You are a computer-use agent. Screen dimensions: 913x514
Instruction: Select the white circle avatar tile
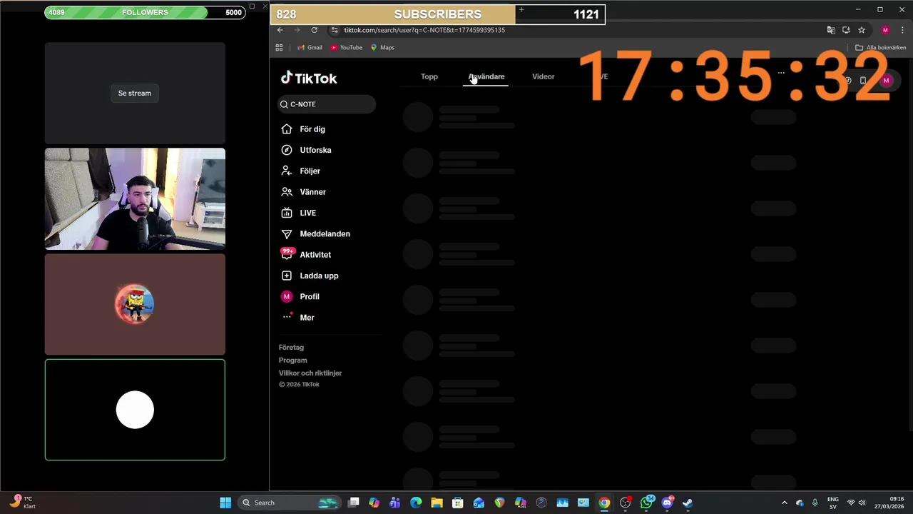pos(135,410)
